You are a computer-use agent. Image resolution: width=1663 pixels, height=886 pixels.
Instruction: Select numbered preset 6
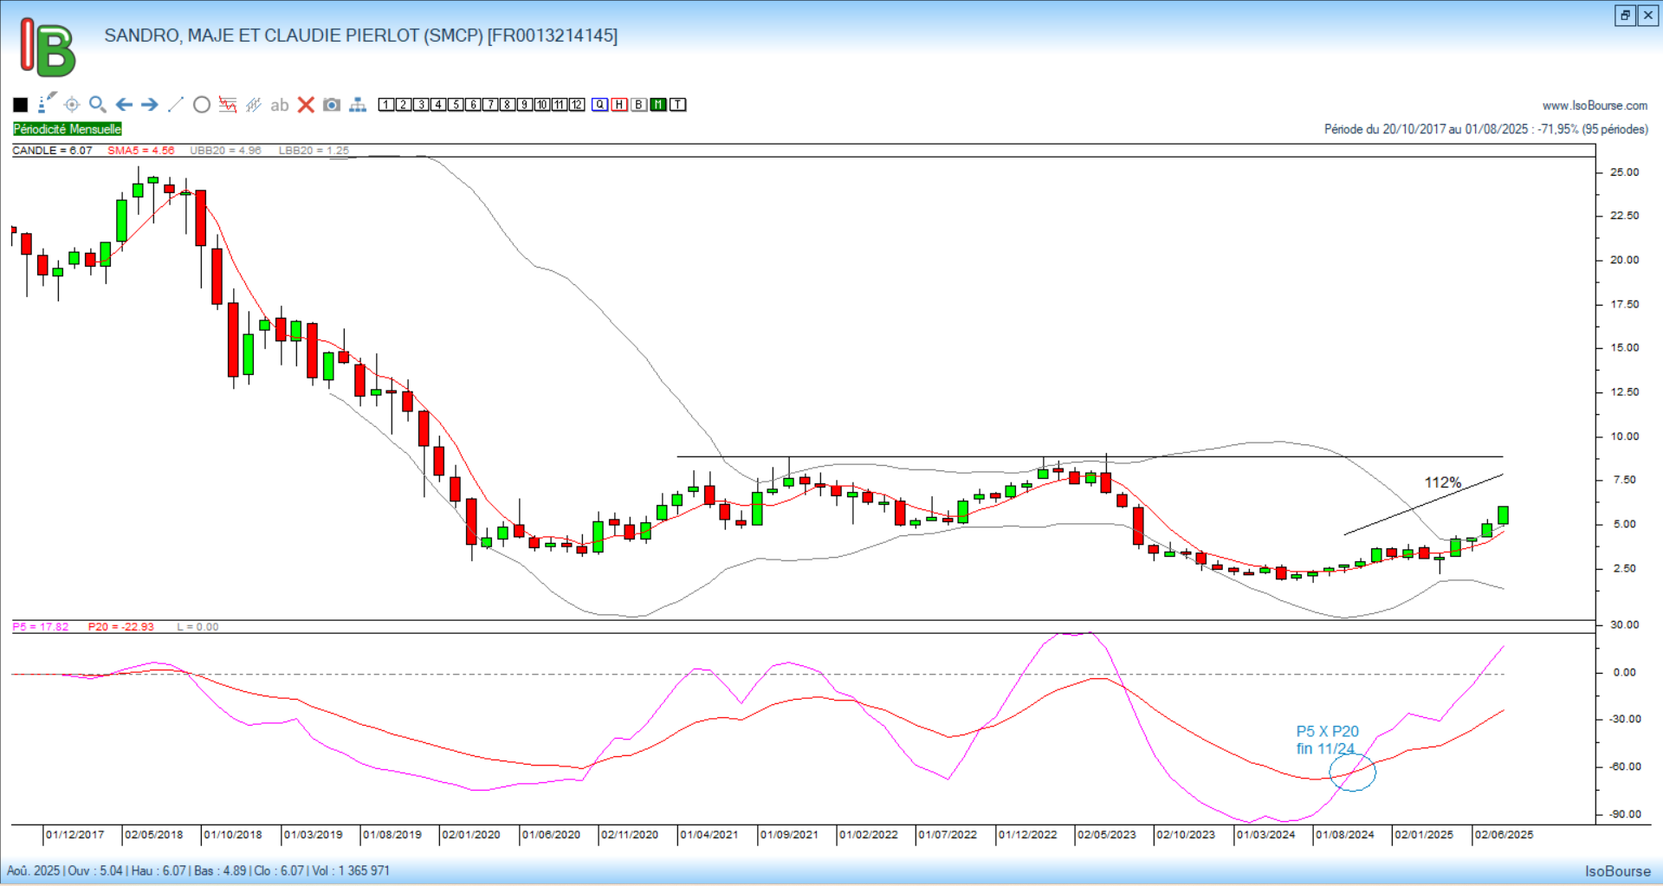[x=473, y=105]
